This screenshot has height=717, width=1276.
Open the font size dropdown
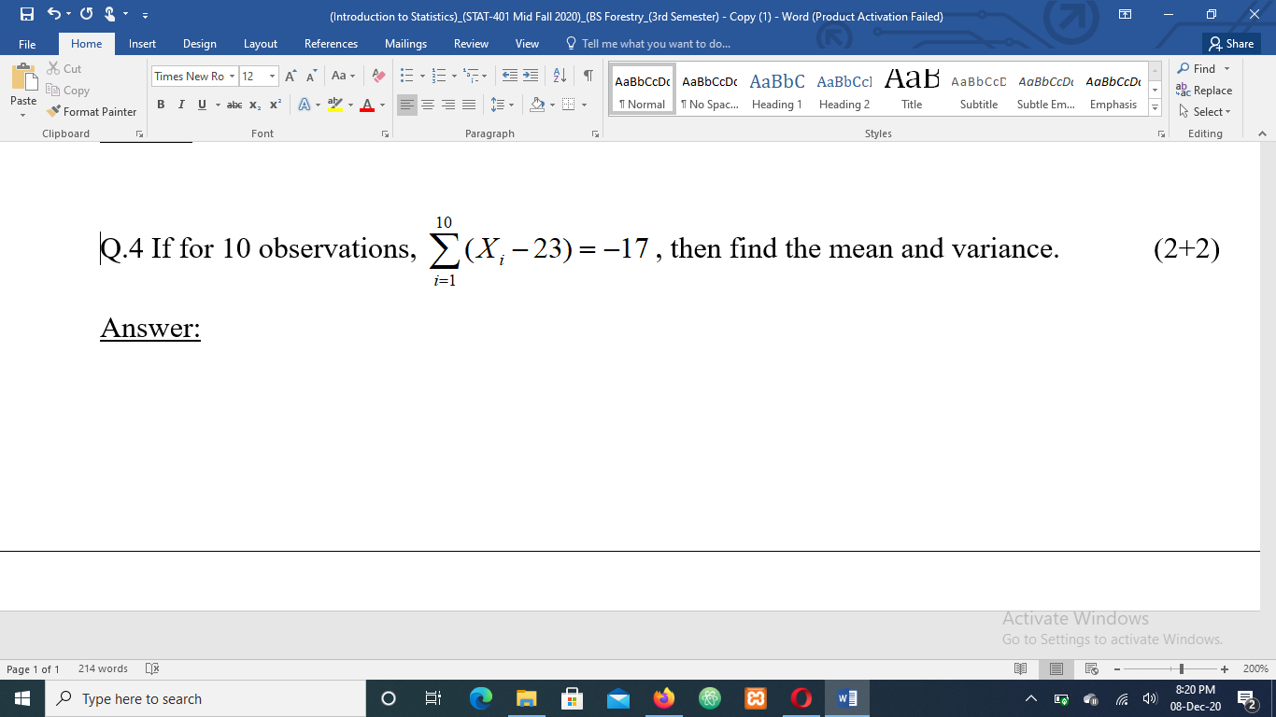[273, 76]
